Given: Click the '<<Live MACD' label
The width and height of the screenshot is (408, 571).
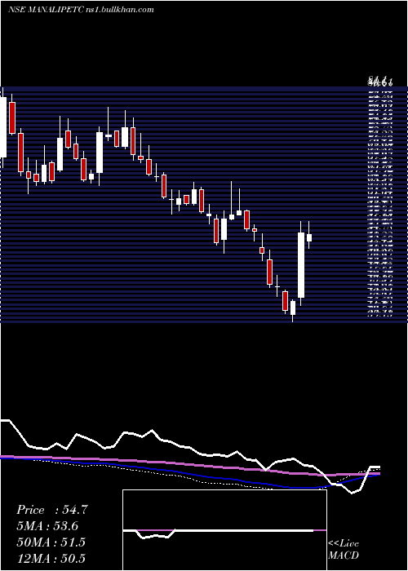Looking at the screenshot, I should coord(344,550).
